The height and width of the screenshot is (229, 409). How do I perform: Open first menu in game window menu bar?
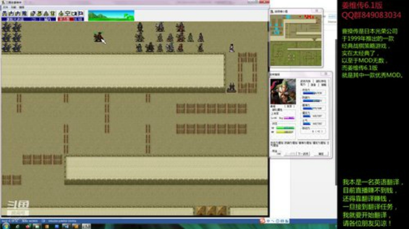6,7
